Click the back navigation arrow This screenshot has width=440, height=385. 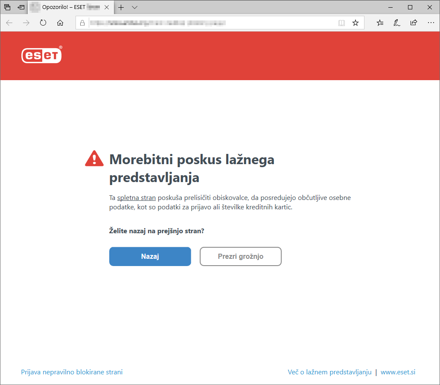9,23
